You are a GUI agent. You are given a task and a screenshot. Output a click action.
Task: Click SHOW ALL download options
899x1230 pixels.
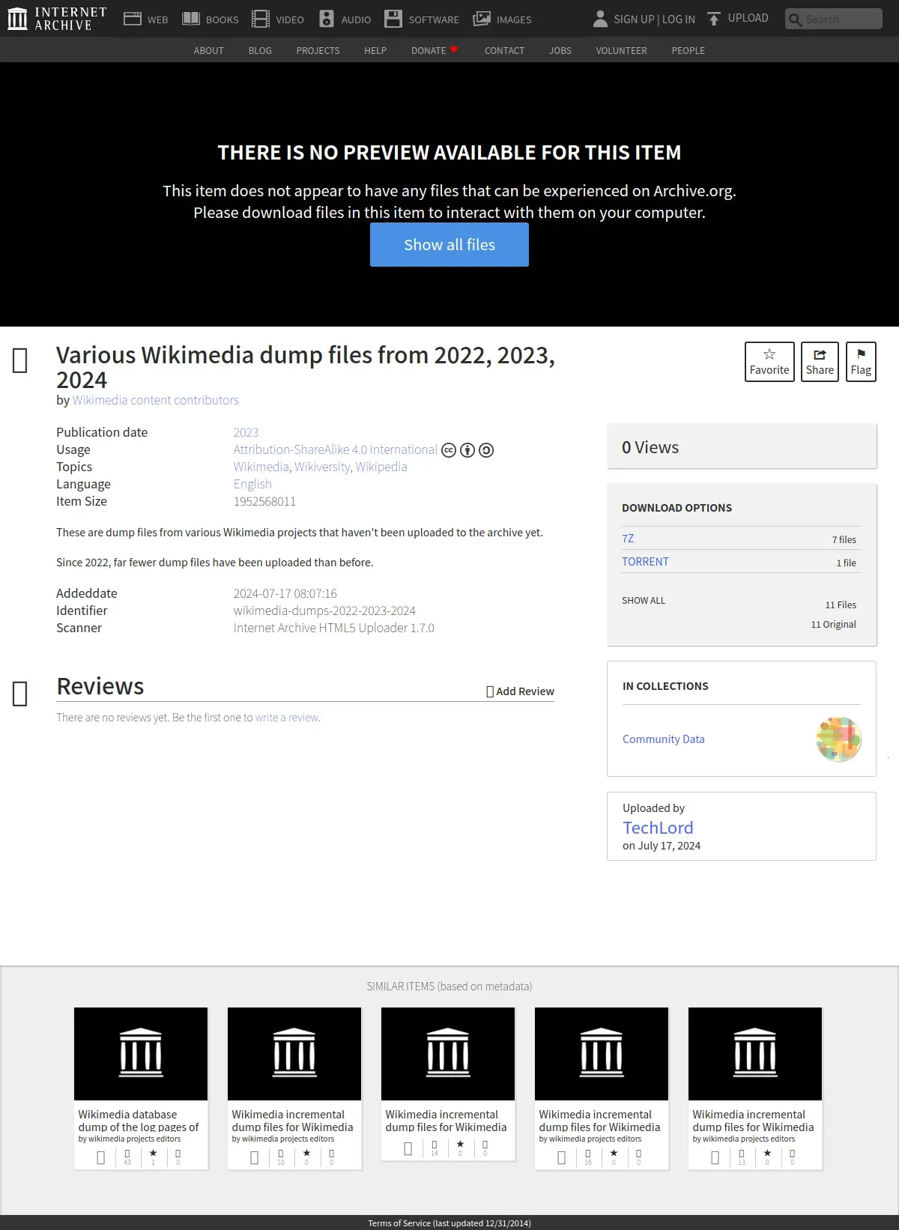pyautogui.click(x=644, y=600)
